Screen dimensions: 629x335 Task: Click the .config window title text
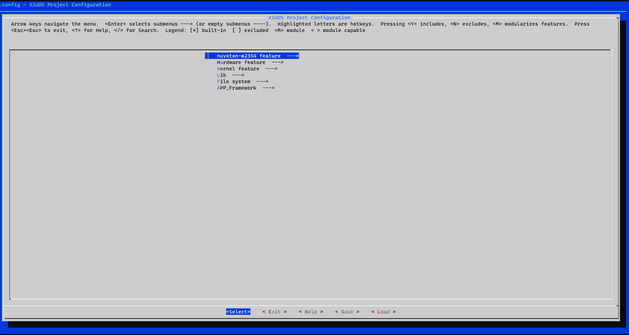pyautogui.click(x=56, y=5)
